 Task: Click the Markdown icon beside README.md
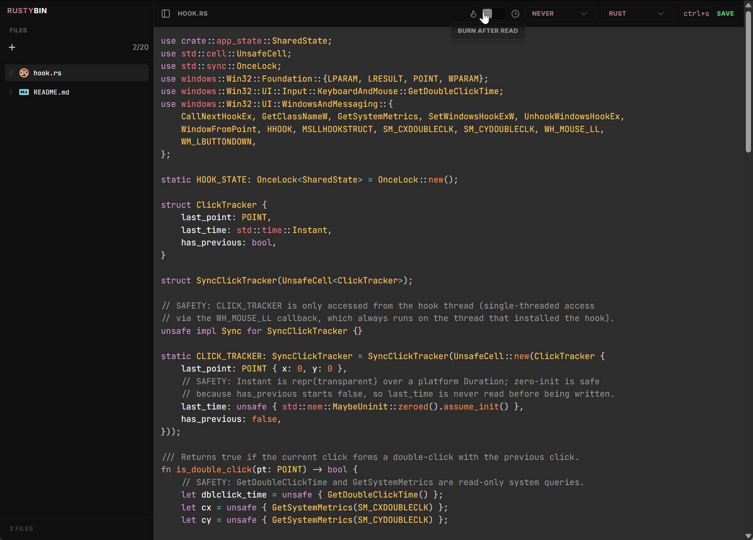24,92
